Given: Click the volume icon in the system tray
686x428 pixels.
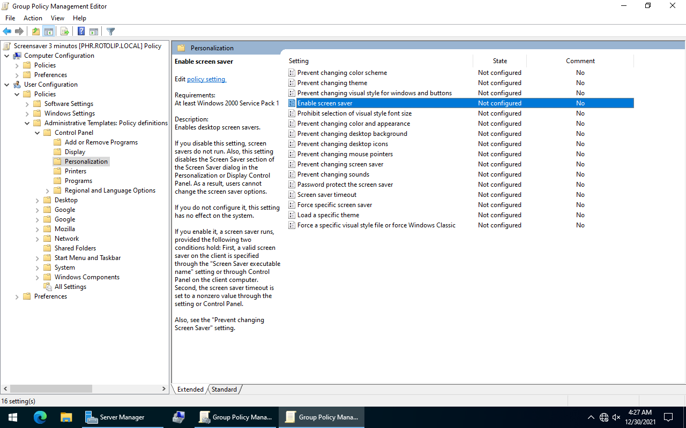Looking at the screenshot, I should coord(616,417).
